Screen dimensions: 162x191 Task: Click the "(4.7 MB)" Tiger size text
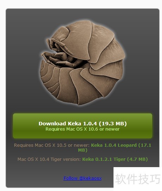pyautogui.click(x=137, y=159)
